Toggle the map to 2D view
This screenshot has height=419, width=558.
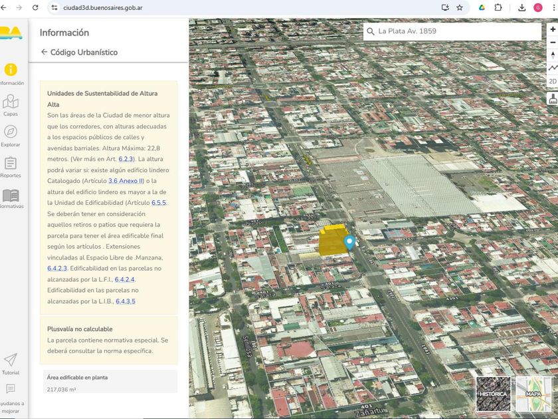(x=553, y=81)
